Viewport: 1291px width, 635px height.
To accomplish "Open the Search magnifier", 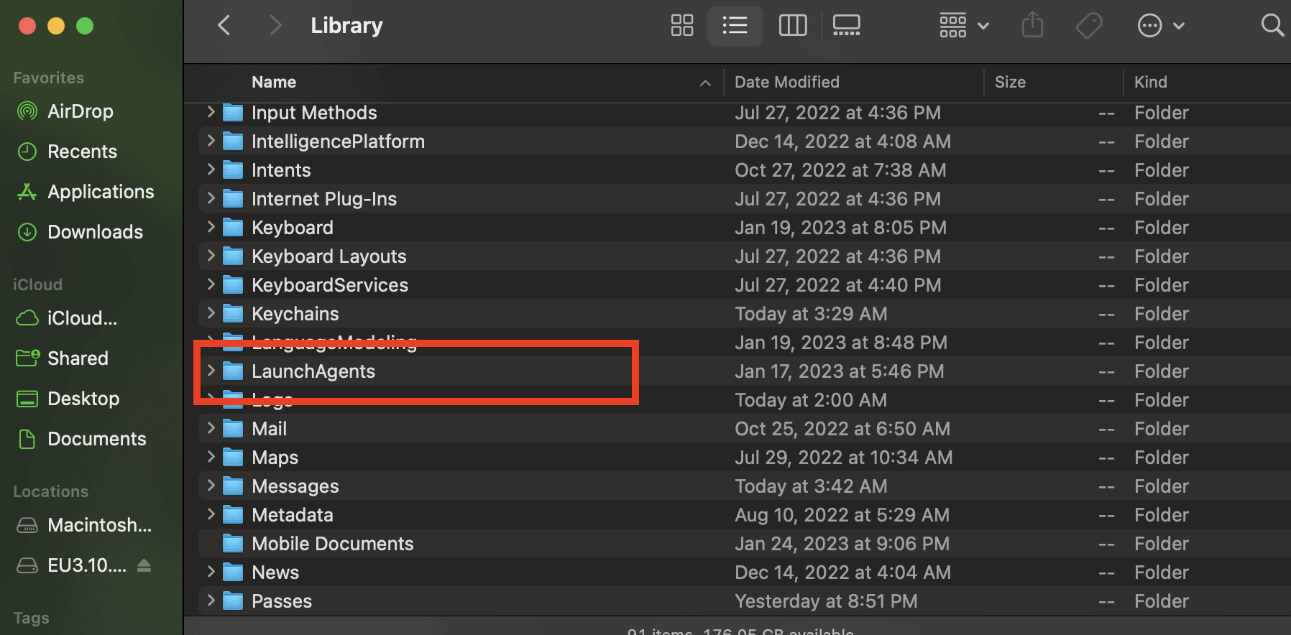I will (x=1272, y=26).
